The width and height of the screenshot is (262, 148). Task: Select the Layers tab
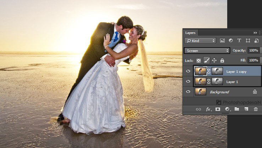tap(190, 32)
